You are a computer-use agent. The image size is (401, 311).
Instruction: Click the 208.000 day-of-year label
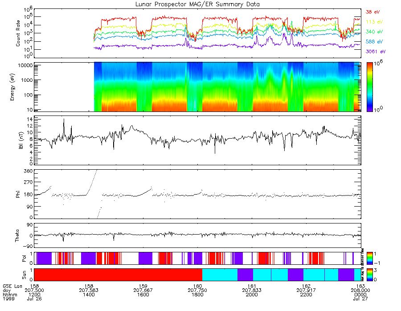click(x=360, y=291)
